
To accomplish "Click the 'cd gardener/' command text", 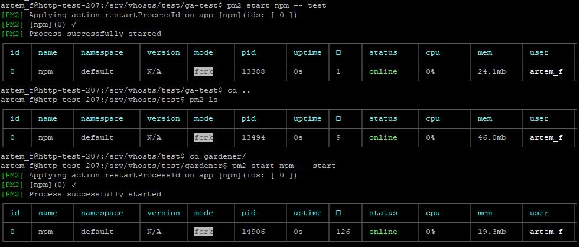I will [217, 157].
